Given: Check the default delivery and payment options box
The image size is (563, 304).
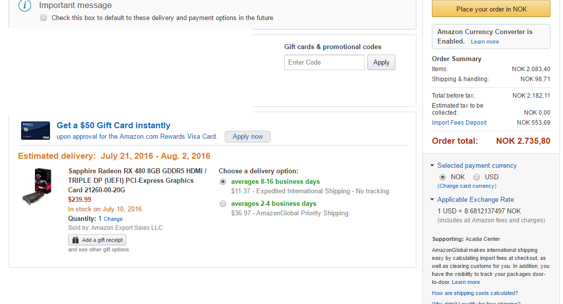Looking at the screenshot, I should [44, 18].
